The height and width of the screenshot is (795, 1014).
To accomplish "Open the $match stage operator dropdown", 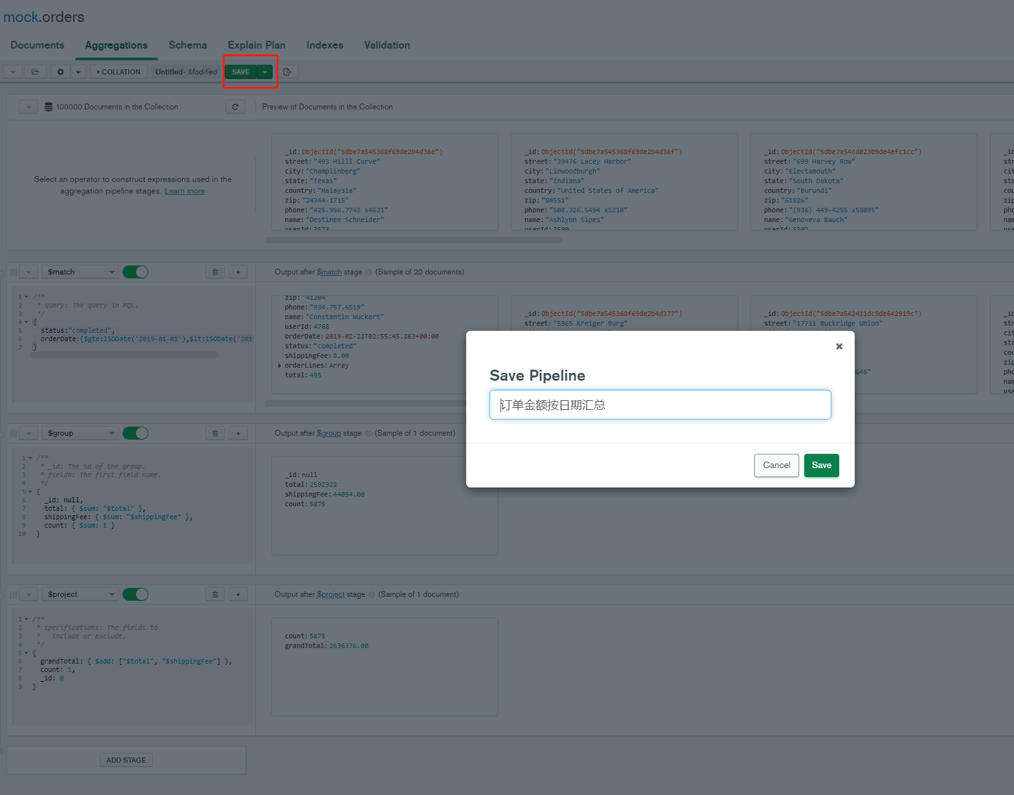I will [x=80, y=272].
